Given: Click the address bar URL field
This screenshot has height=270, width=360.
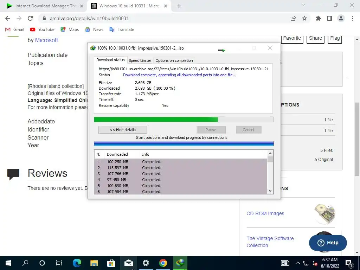Looking at the screenshot, I should 165,18.
